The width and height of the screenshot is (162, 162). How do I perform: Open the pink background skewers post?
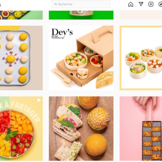141,128
